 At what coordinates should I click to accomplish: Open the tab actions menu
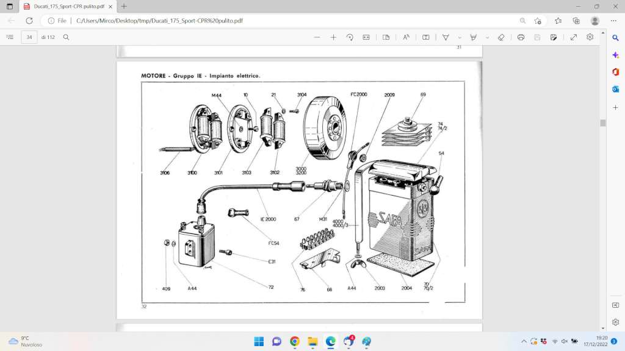(10, 6)
